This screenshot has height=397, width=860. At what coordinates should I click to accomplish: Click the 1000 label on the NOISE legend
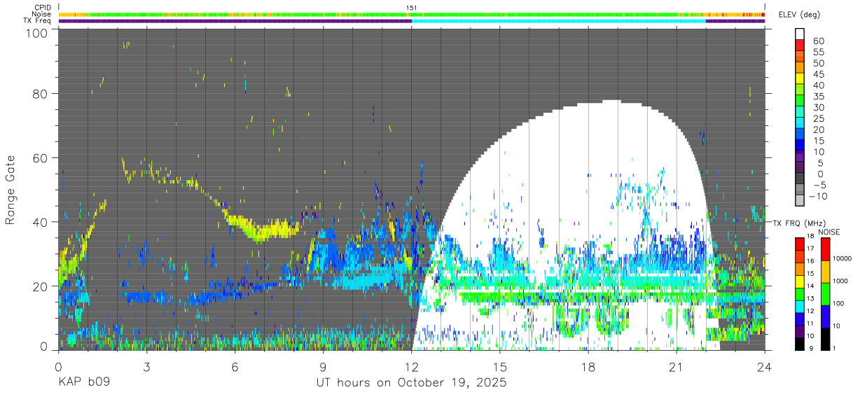pyautogui.click(x=840, y=280)
